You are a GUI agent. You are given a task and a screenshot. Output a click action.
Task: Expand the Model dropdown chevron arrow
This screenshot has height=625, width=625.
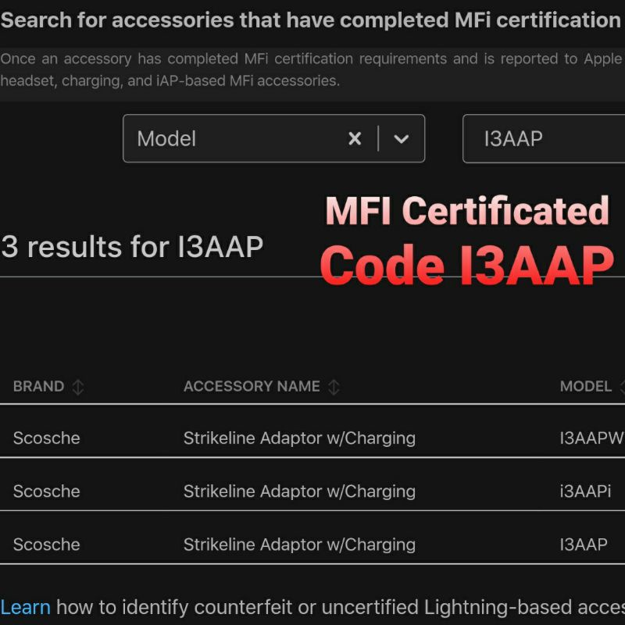[402, 139]
